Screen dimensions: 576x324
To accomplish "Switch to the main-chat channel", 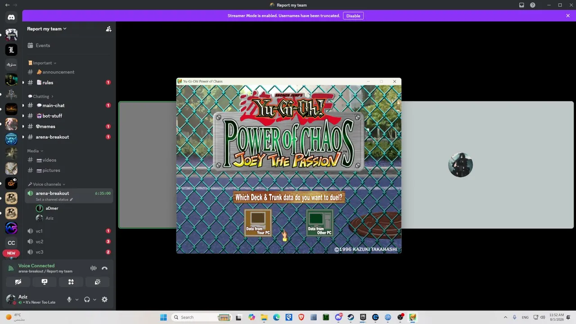I will (68, 105).
